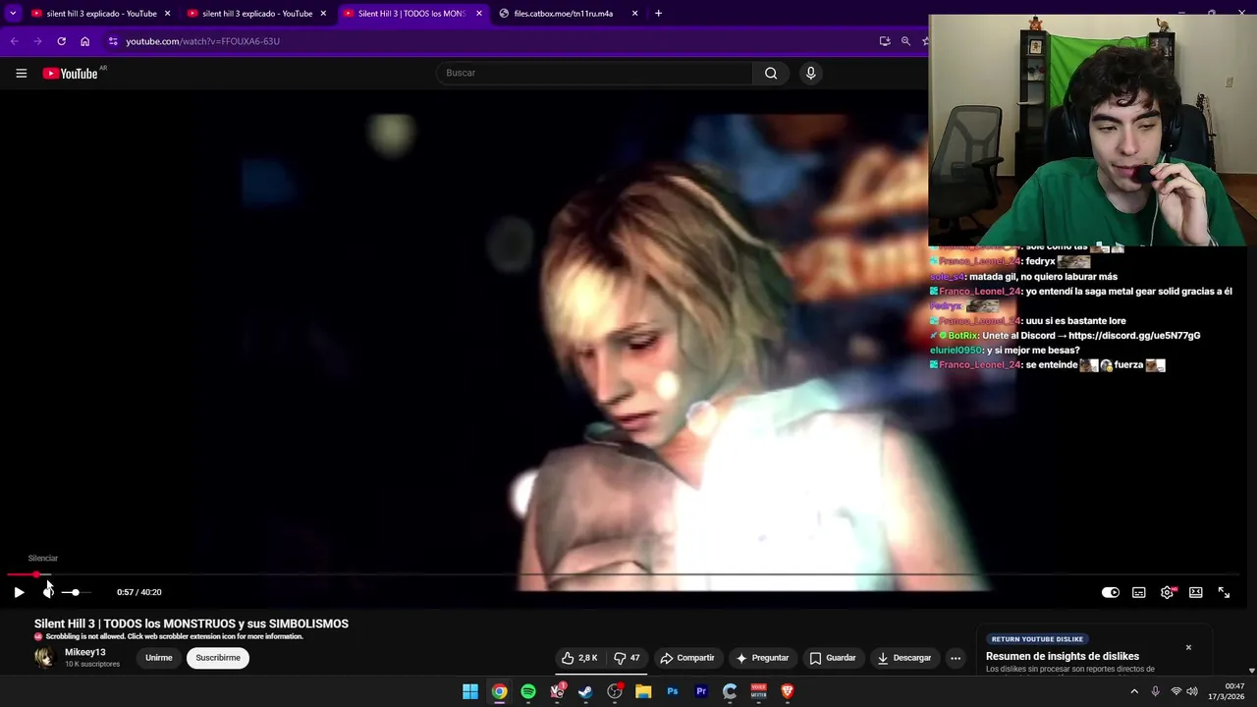Image resolution: width=1257 pixels, height=707 pixels.
Task: Open Voicemeeter from the taskbar
Action: (758, 691)
